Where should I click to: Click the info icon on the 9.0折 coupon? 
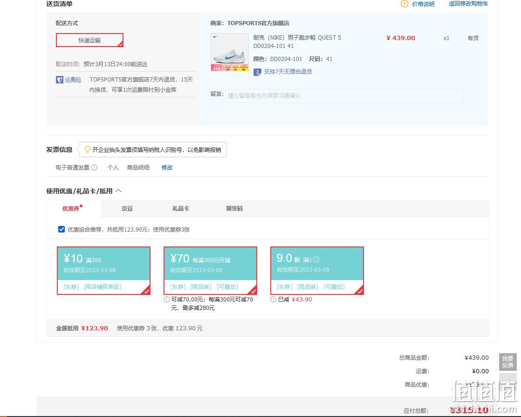316,260
